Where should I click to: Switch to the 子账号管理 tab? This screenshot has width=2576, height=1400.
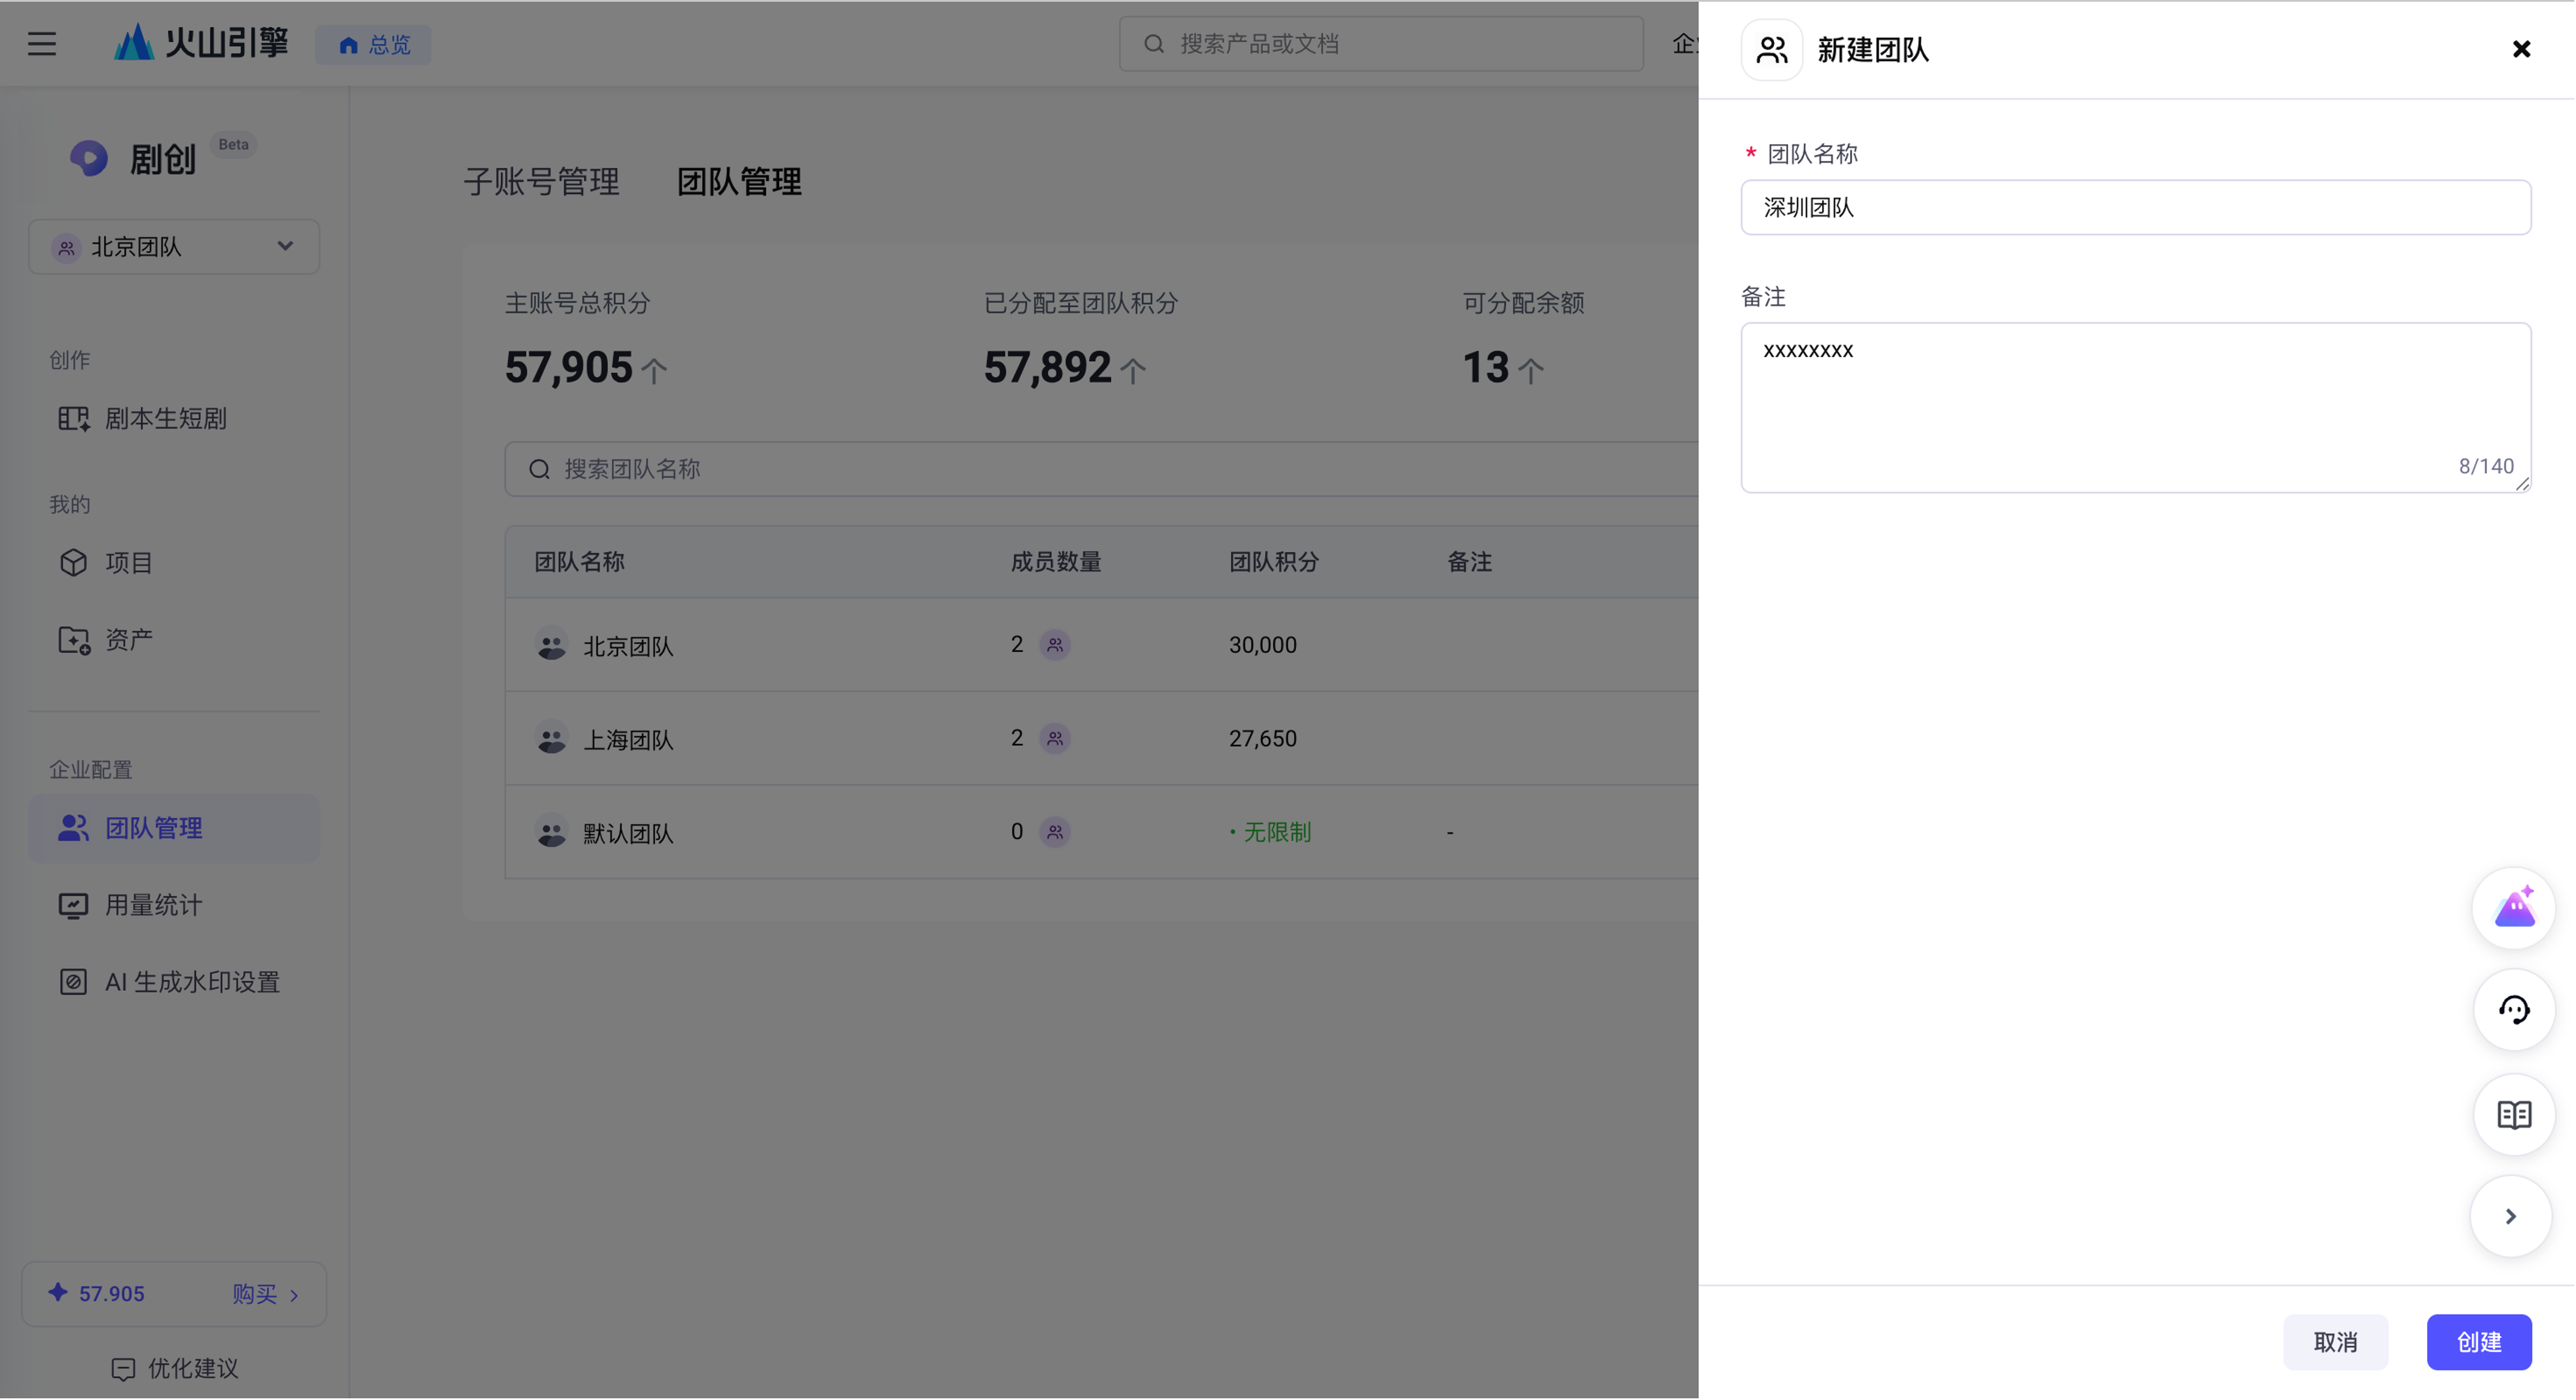[x=541, y=182]
